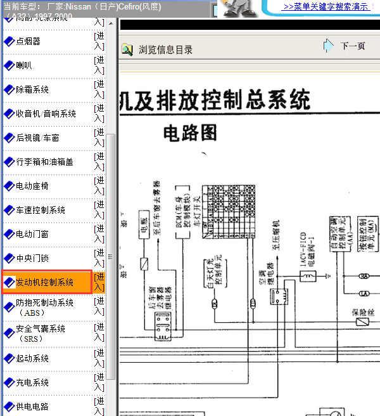380x416 pixels.
Task: Select 充电系统 entry
Action: (x=32, y=383)
